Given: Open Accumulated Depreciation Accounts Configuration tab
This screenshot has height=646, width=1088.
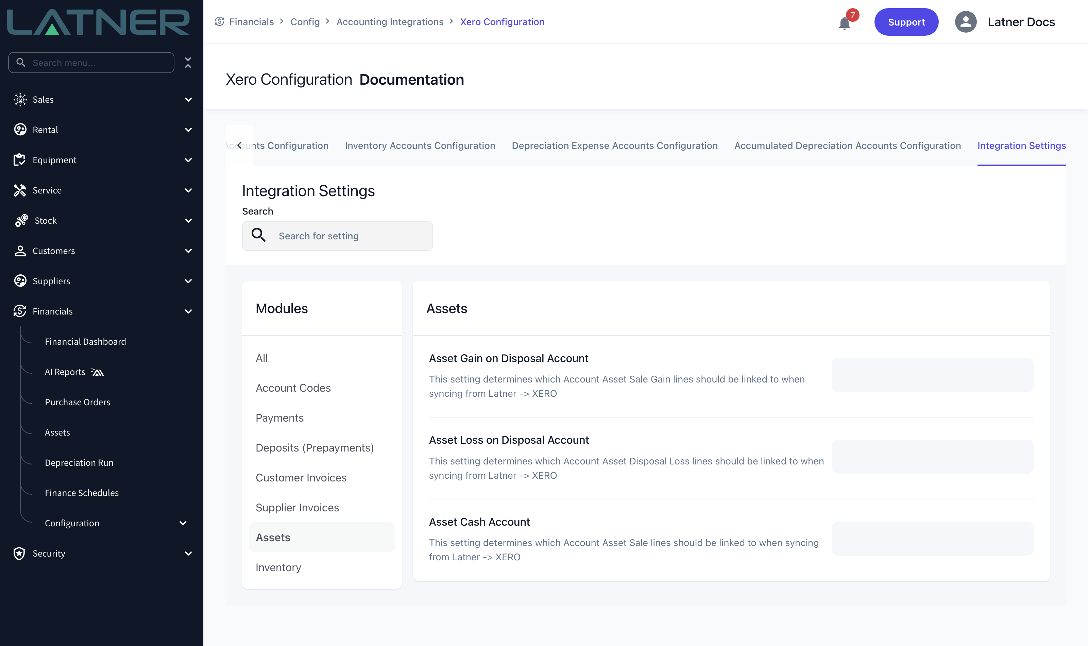Looking at the screenshot, I should click(x=847, y=146).
